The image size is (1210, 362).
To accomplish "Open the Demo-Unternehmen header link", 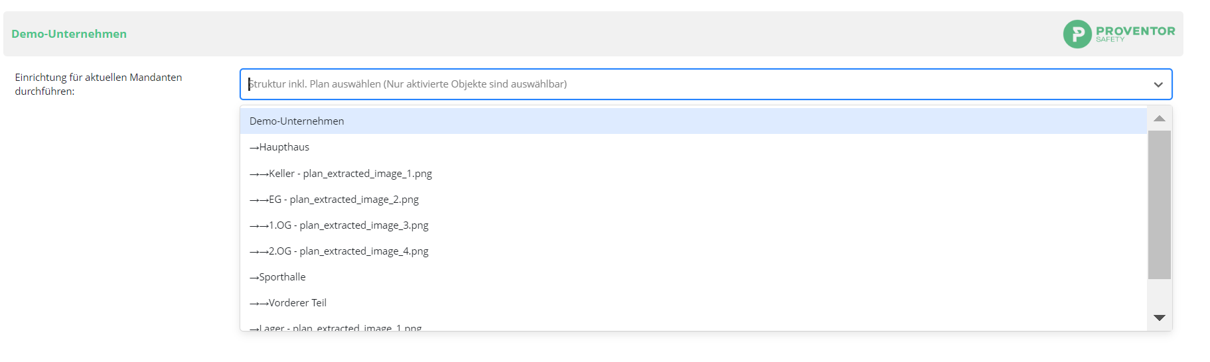I will 69,34.
